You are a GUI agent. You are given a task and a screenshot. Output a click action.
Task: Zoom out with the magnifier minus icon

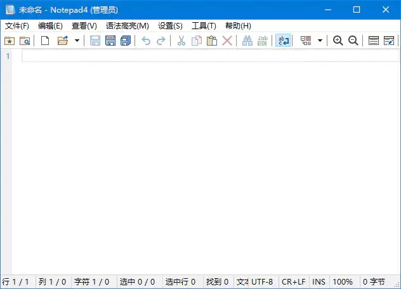point(353,41)
